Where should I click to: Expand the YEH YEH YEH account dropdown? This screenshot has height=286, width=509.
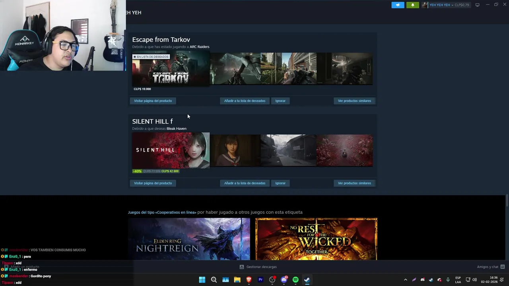point(441,5)
